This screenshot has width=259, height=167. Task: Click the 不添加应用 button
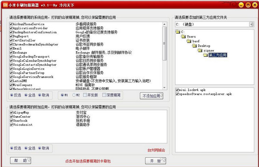[x=152, y=96]
